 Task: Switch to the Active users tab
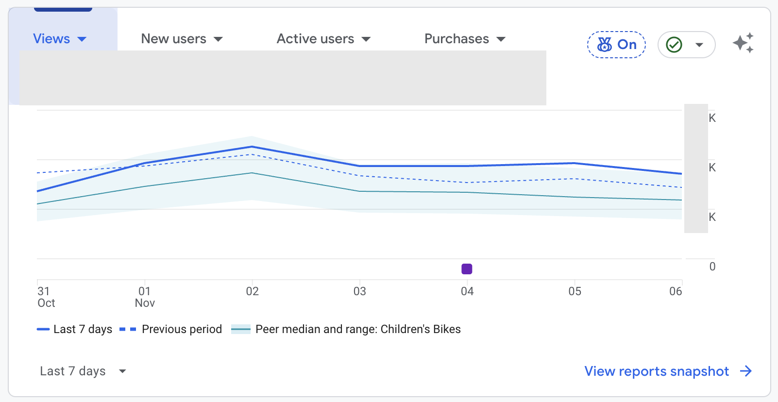tap(315, 39)
